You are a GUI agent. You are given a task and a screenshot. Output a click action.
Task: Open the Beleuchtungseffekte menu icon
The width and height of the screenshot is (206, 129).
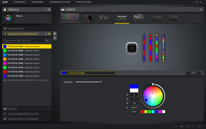(49, 34)
